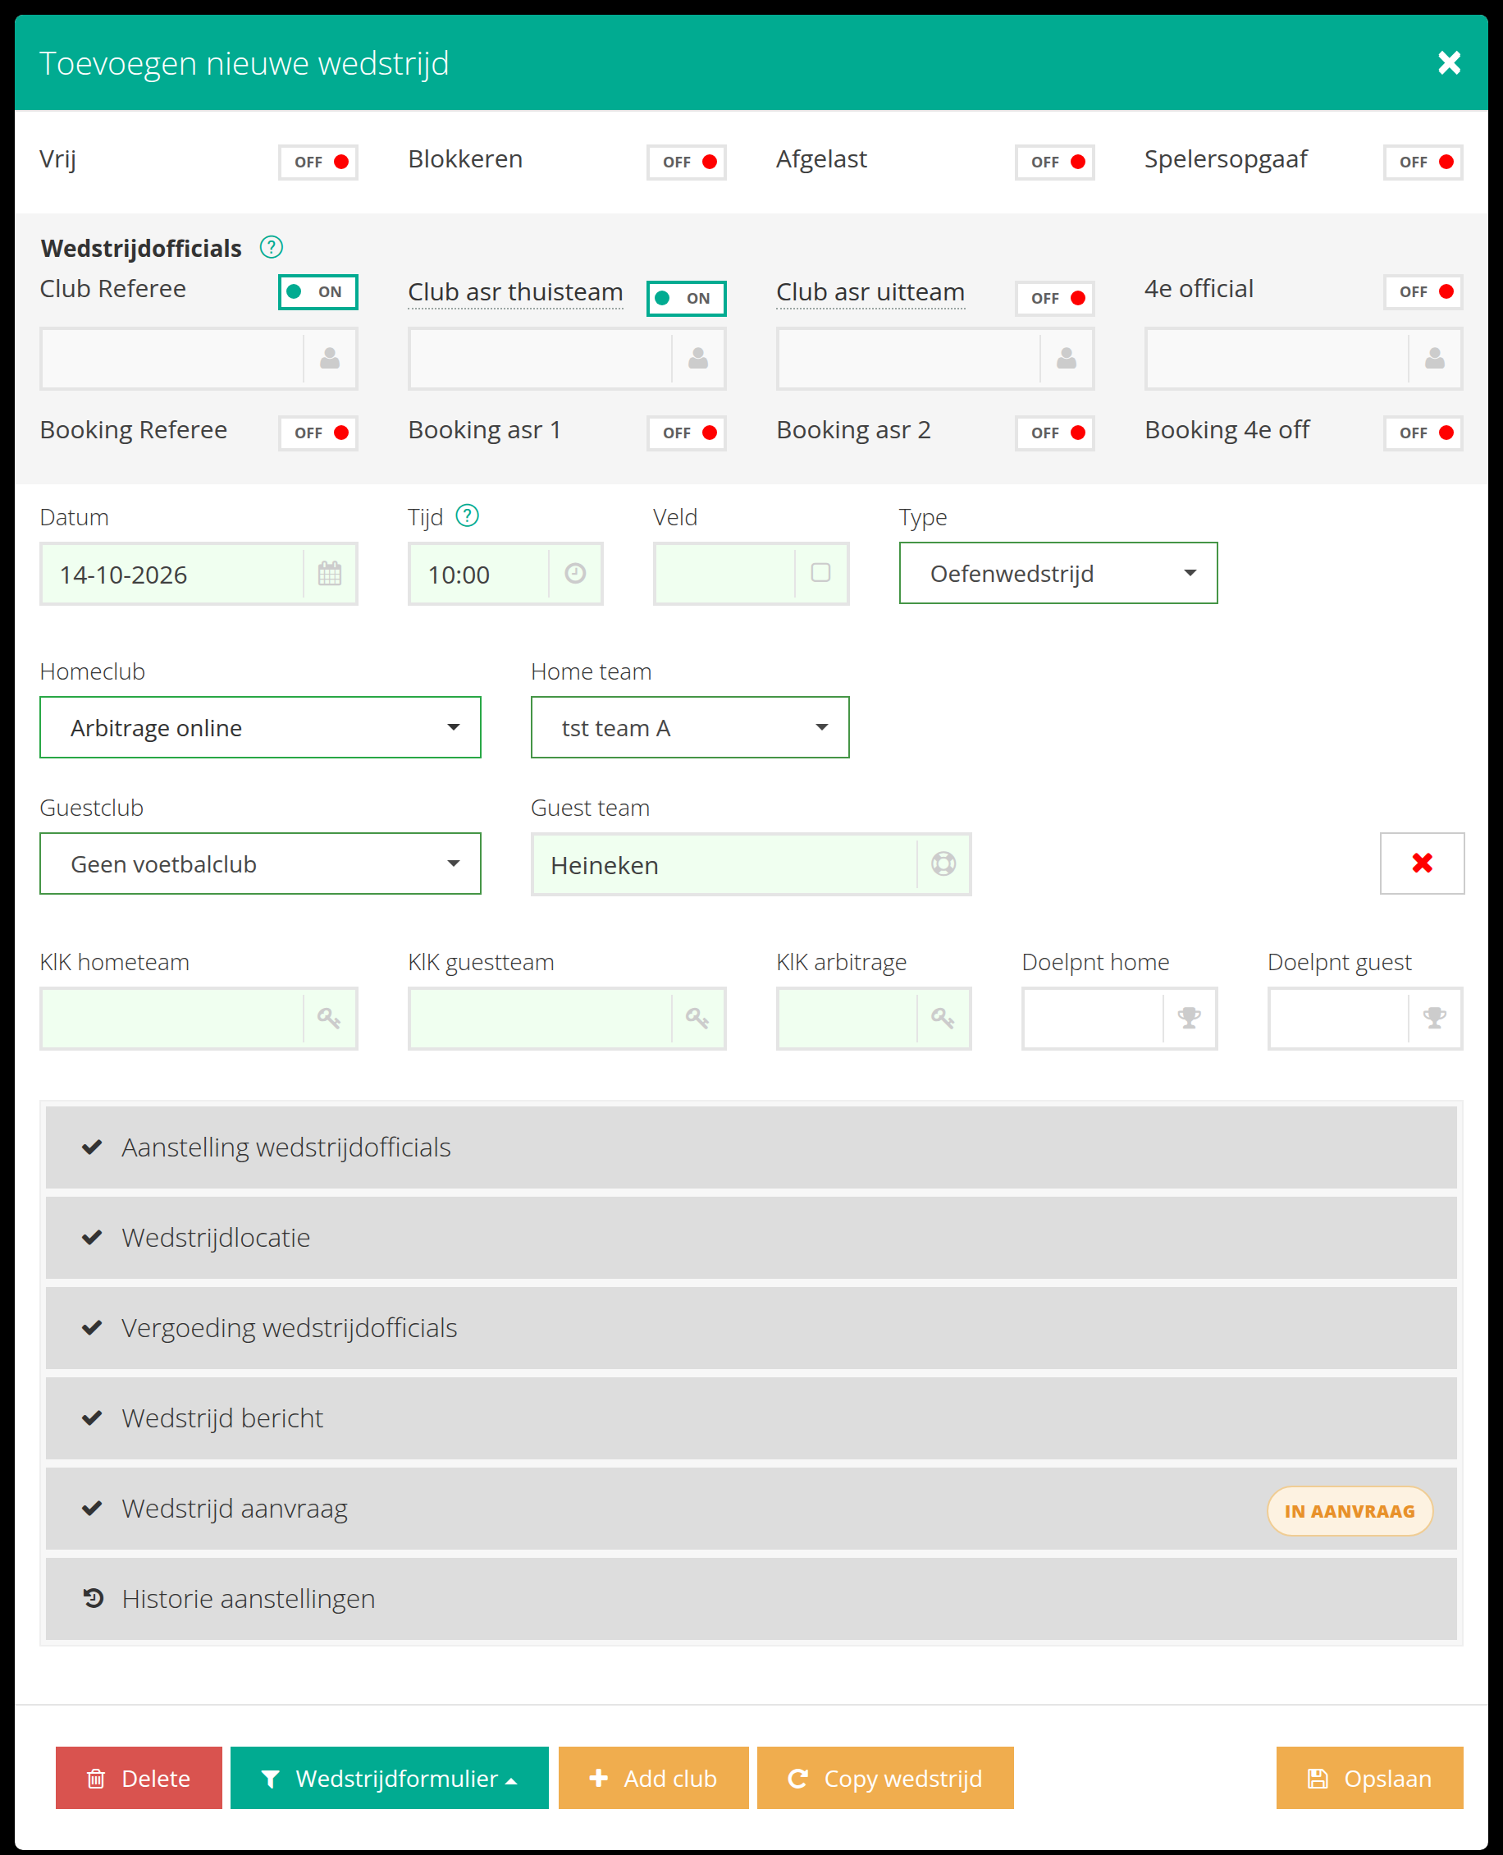
Task: Enable the Booking asr 2 switch
Action: pyautogui.click(x=1054, y=433)
